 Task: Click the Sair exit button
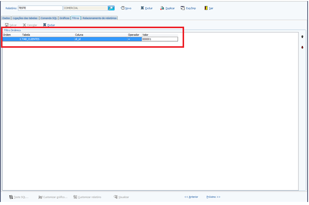209,8
